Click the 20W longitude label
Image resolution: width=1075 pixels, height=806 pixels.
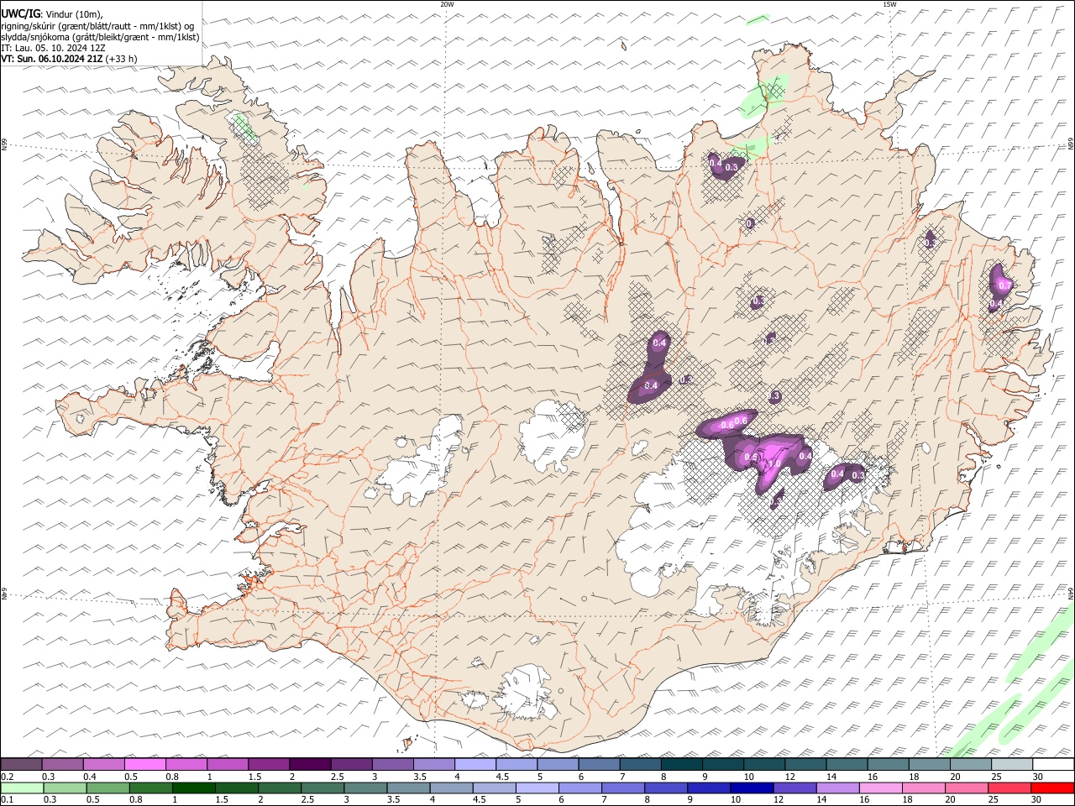(447, 4)
